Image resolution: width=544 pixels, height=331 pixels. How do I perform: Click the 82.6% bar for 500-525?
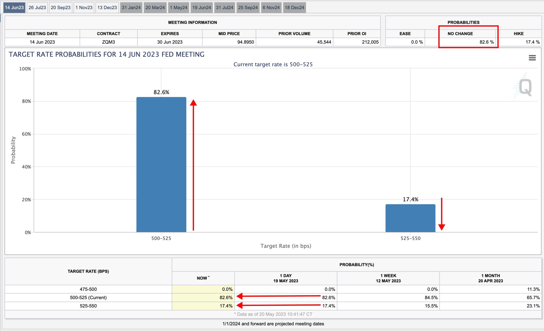pos(161,165)
